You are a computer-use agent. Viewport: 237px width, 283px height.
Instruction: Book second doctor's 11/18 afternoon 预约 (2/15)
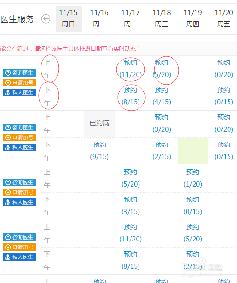(x=162, y=151)
